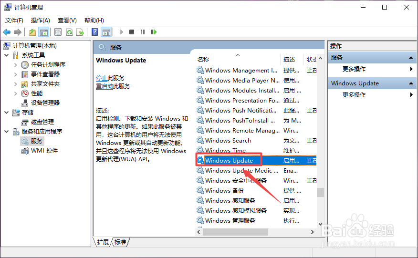Expand the 任务计划程序 tree node
Image resolution: width=418 pixels, height=258 pixels.
(15, 65)
